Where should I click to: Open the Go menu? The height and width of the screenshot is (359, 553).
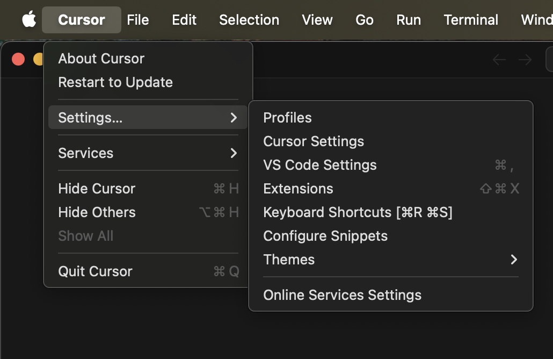click(364, 19)
